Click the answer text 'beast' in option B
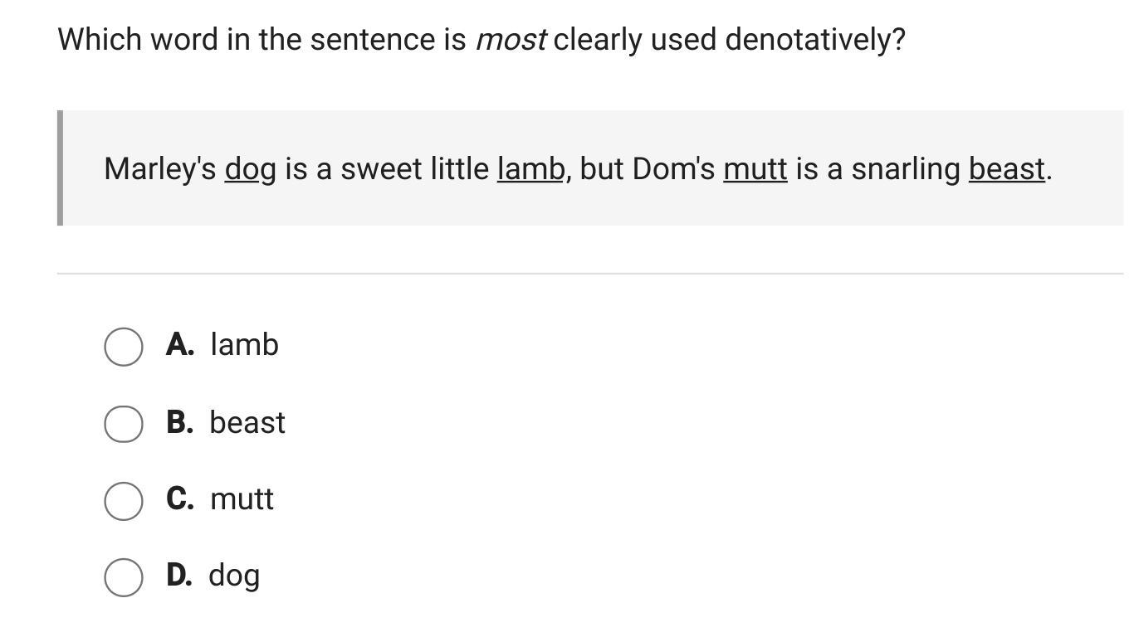This screenshot has width=1134, height=637. point(247,422)
